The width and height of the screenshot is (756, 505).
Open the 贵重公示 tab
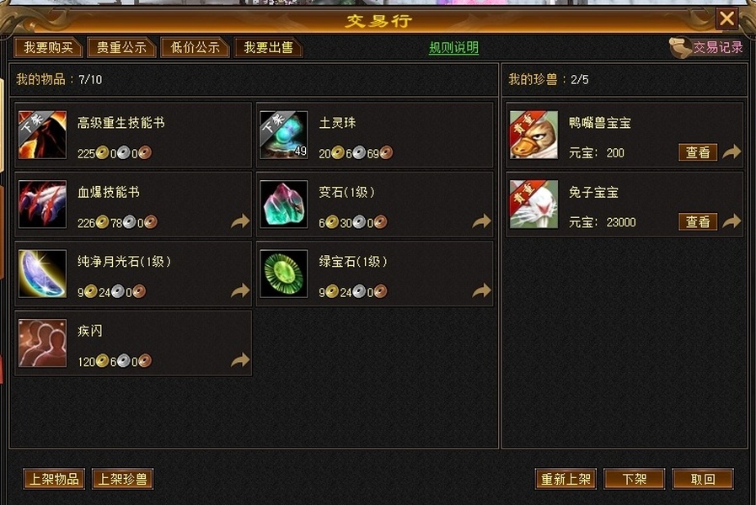pos(121,48)
